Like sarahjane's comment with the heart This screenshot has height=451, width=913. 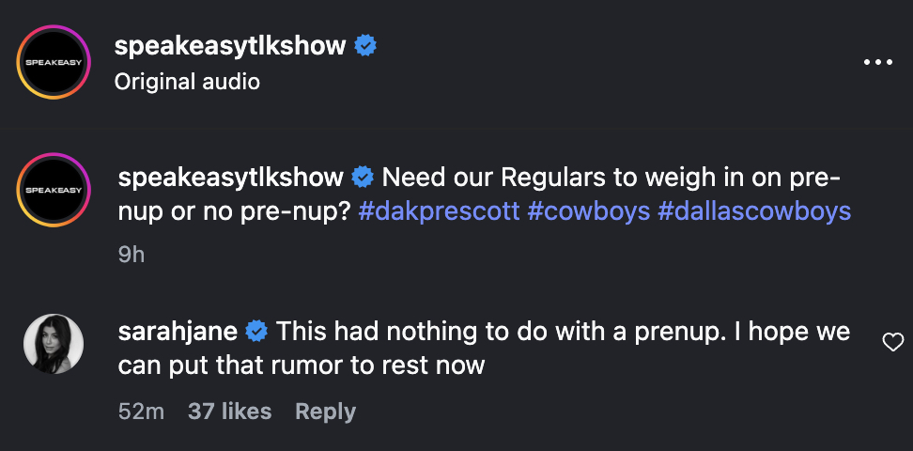click(x=892, y=343)
